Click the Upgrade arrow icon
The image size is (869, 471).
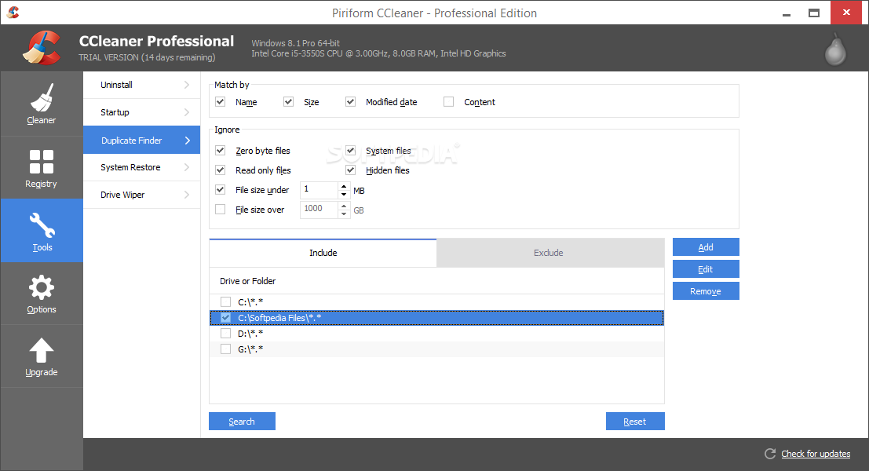[x=42, y=350]
